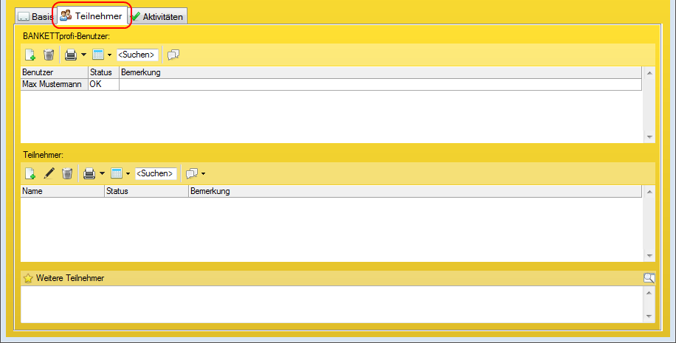Viewport: 676px width, 343px height.
Task: Expand speech bubble dropdown in Teilnehmer toolbar
Action: tap(203, 174)
